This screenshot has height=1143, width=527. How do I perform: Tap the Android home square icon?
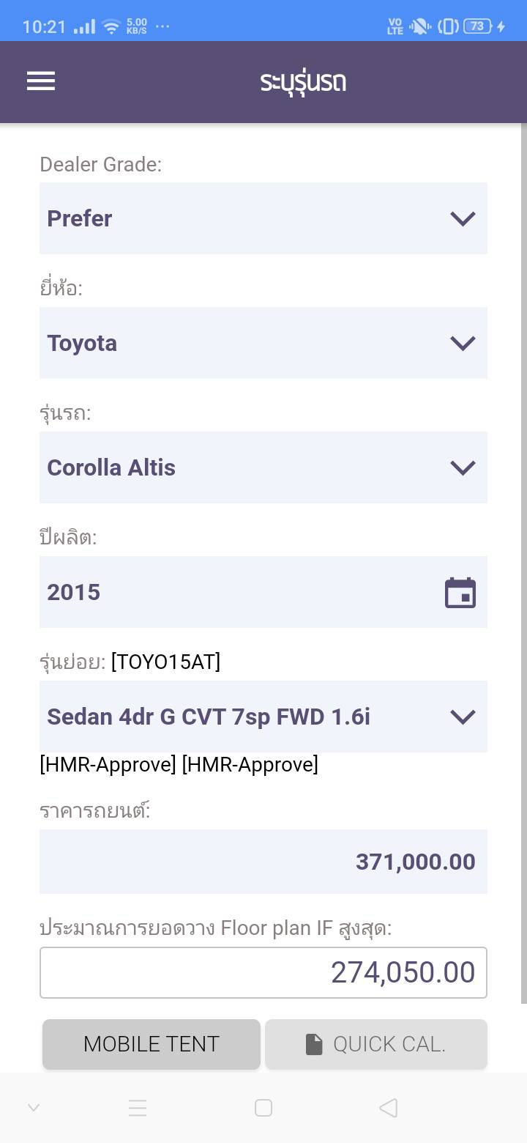click(263, 1108)
